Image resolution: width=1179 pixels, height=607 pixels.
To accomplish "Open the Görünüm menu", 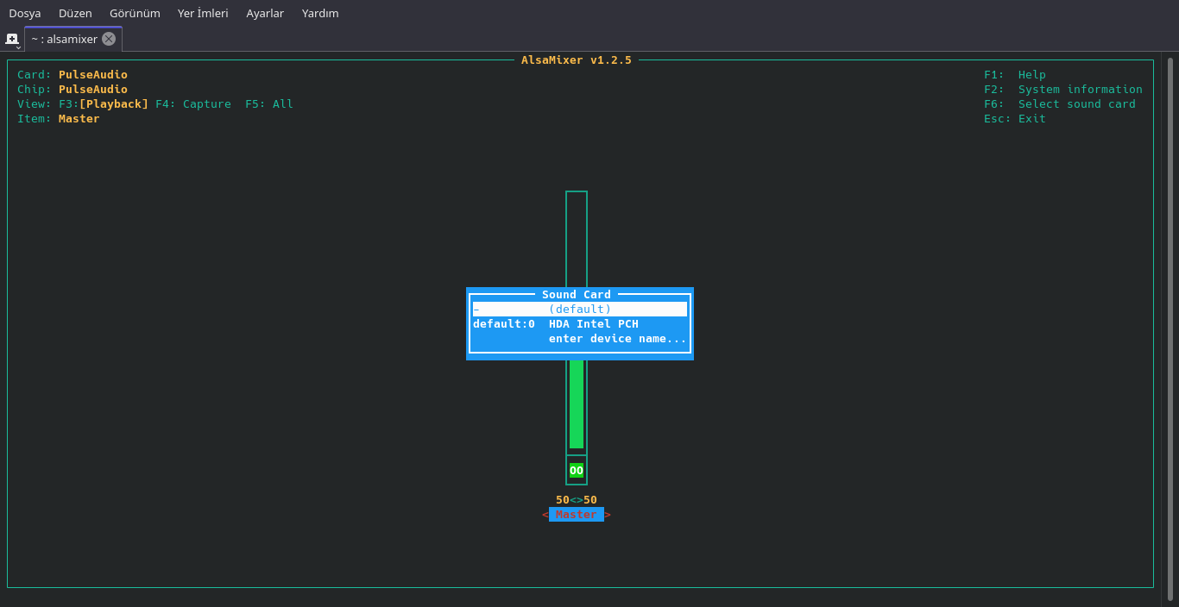I will pos(135,13).
